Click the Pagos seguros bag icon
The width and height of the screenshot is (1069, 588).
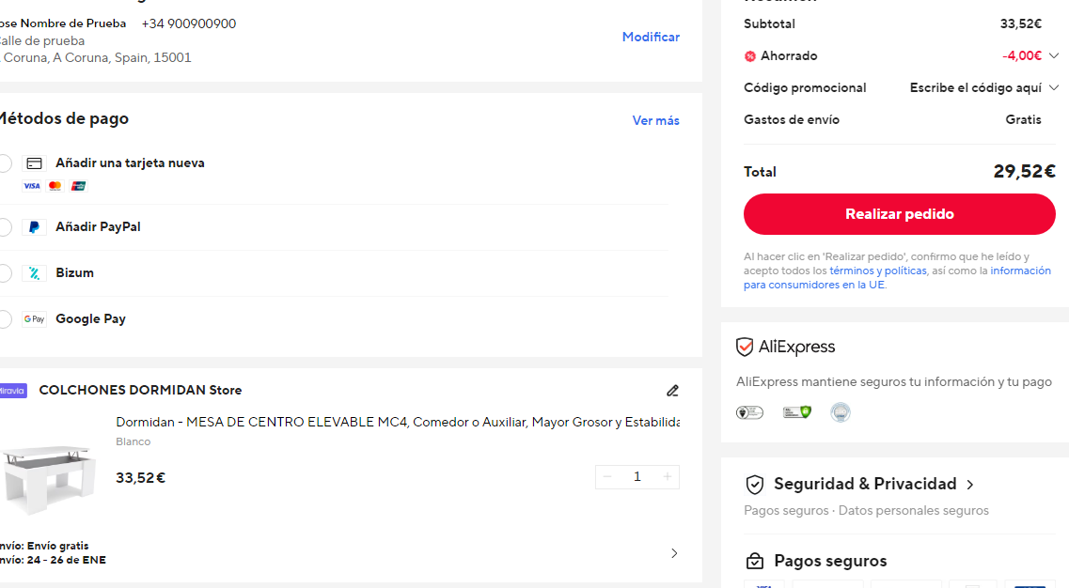pyautogui.click(x=755, y=562)
